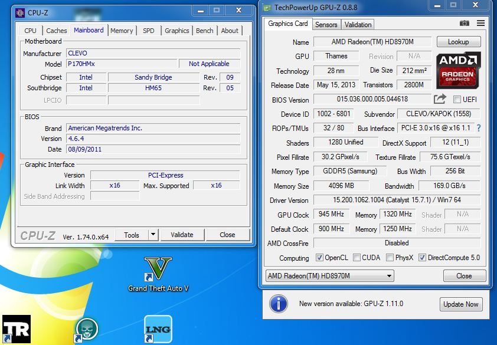
Task: Click Driver Version field in GPU-Z
Action: coord(397,200)
